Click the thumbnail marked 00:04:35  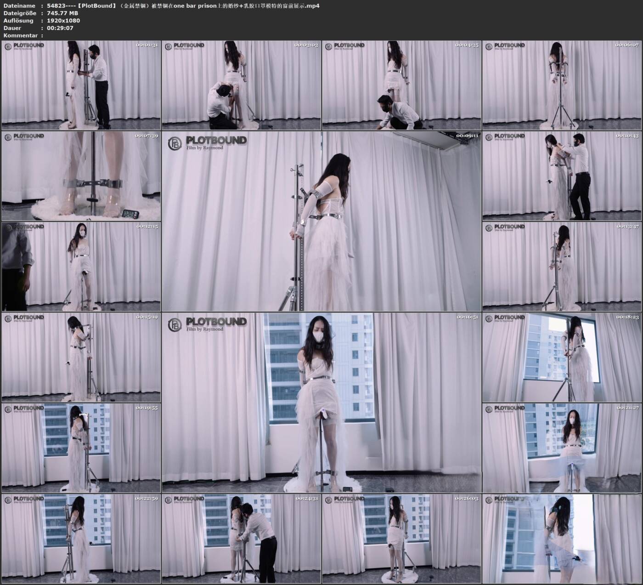click(x=401, y=85)
